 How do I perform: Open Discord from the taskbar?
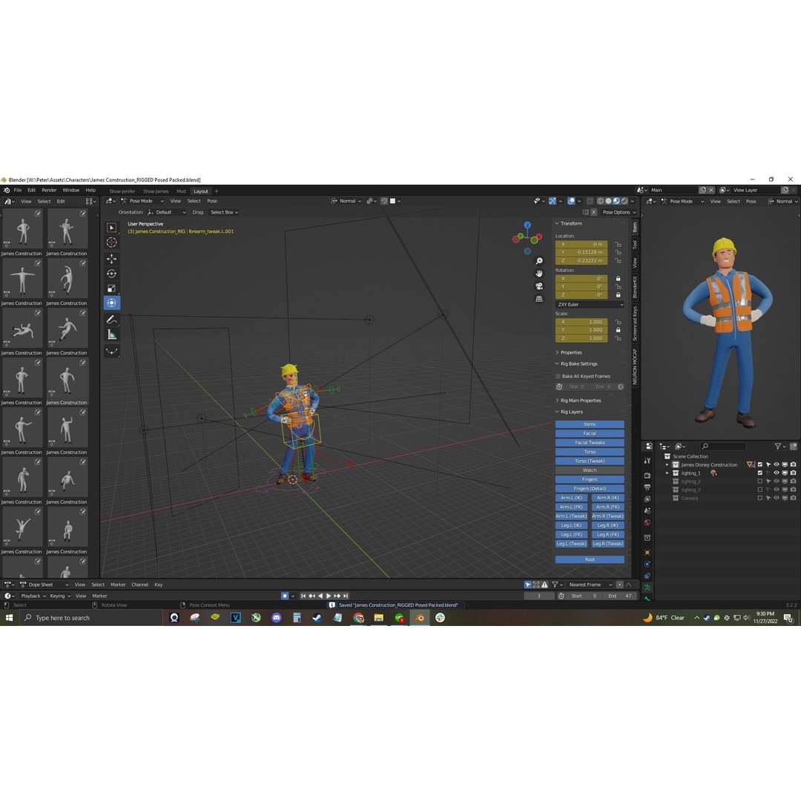[x=277, y=618]
